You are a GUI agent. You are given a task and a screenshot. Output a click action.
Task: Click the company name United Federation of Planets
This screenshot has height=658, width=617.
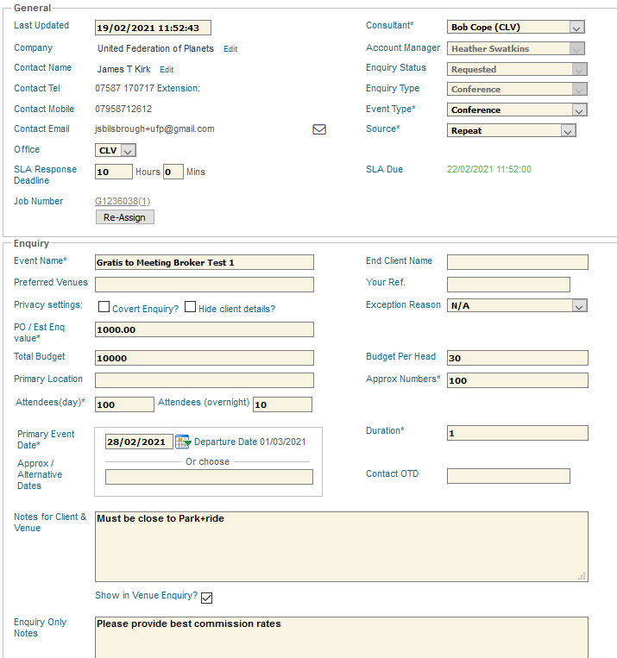(155, 48)
